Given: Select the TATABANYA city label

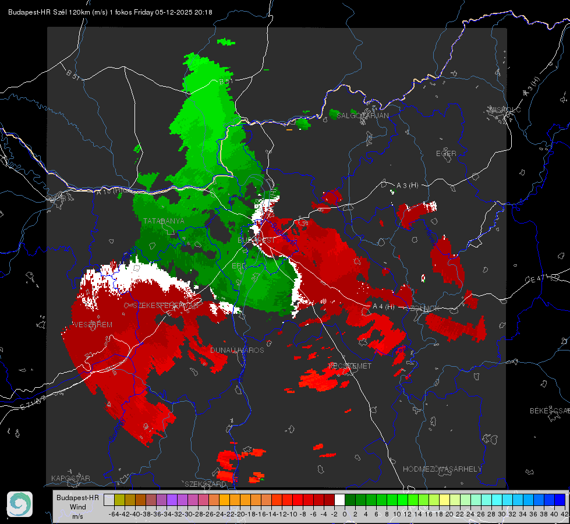Looking at the screenshot, I should click(x=164, y=221).
